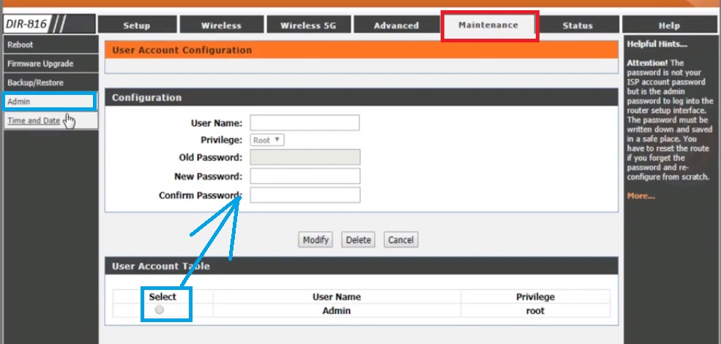
Task: Focus the Confirm Password field
Action: (x=305, y=195)
